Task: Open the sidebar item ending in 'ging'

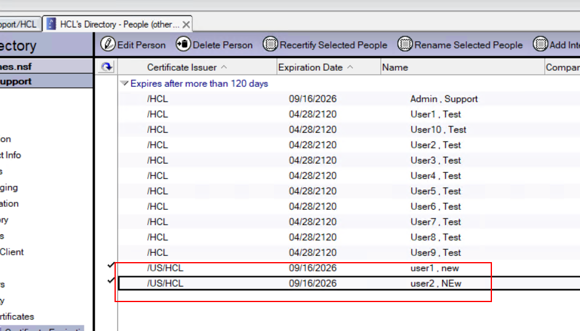Action: click(x=9, y=188)
